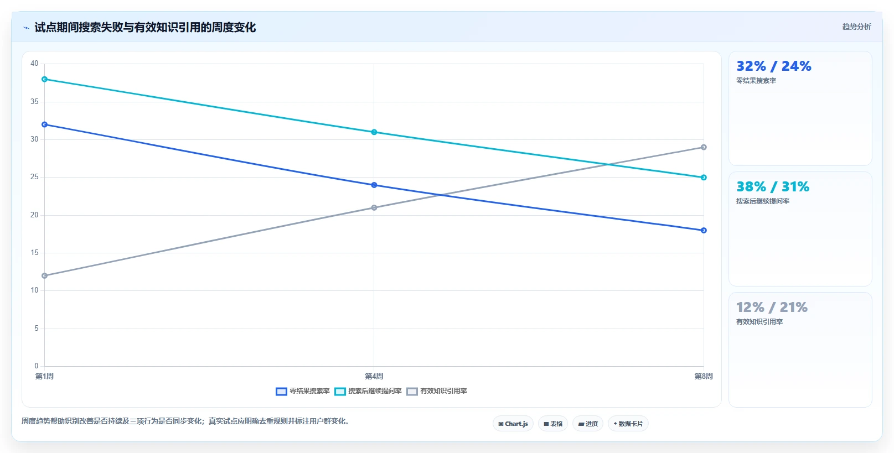
Task: Click the y-axis value 25
Action: (x=34, y=177)
